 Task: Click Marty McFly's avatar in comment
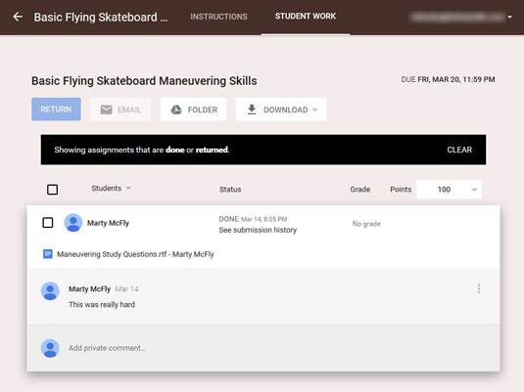click(50, 291)
